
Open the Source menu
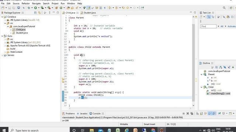pyautogui.click(x=16, y=3)
